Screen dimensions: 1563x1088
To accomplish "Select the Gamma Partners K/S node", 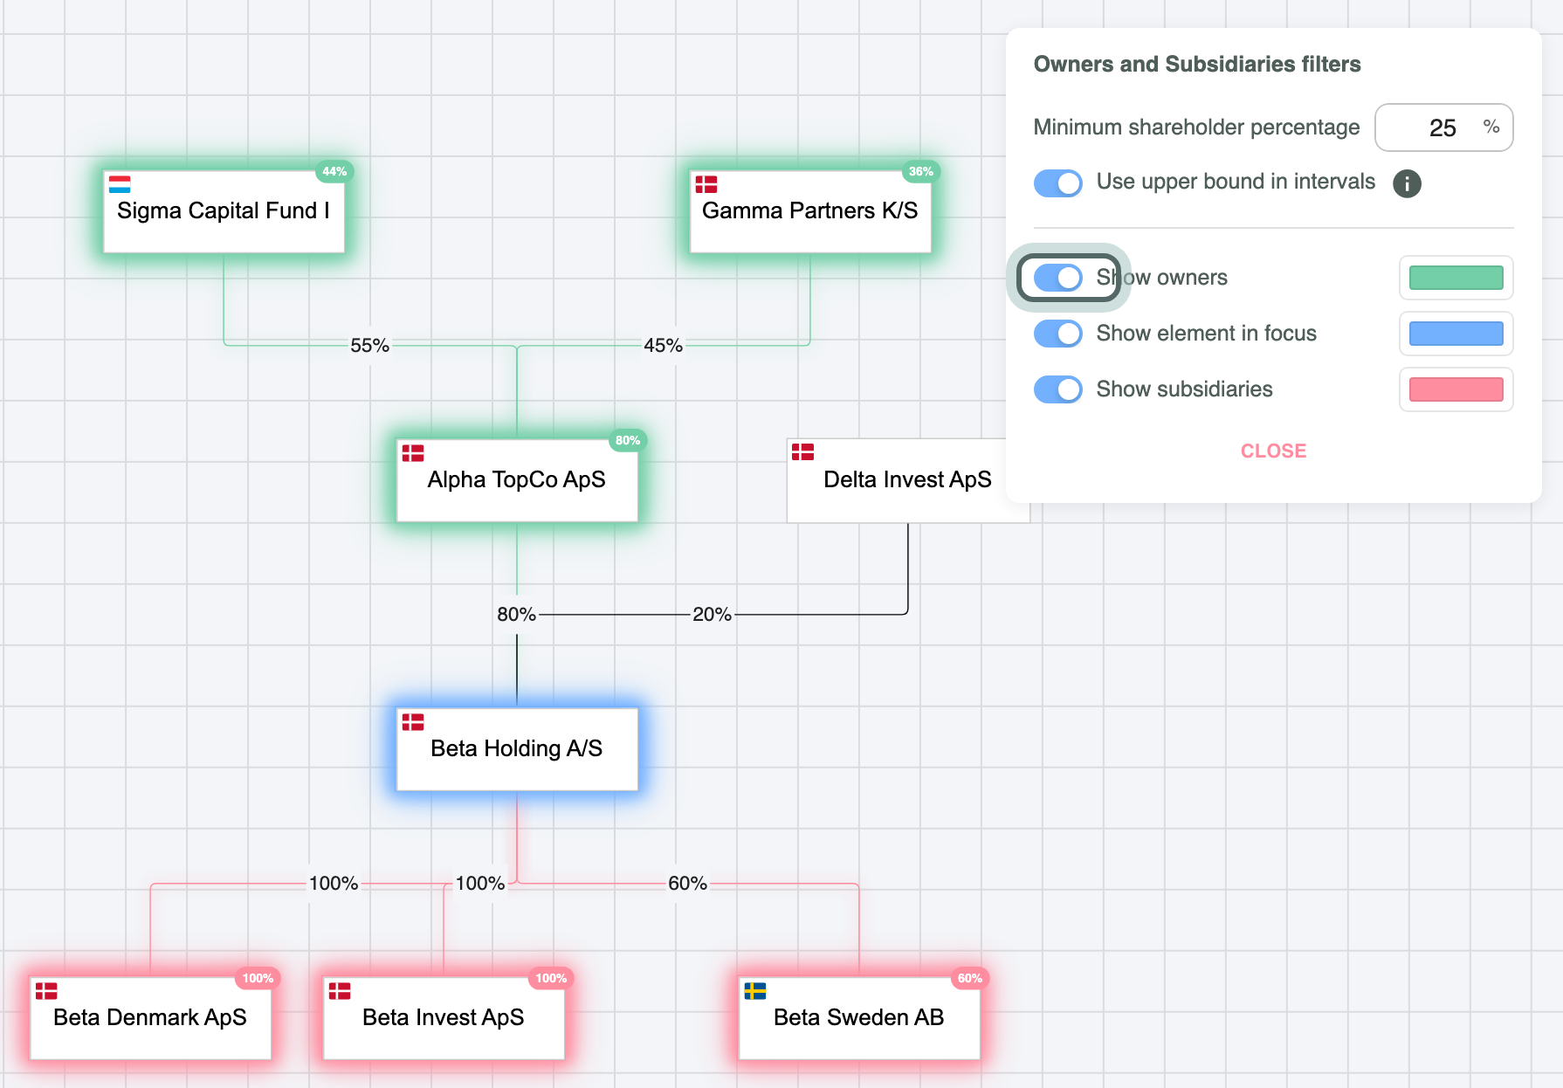I will [x=810, y=211].
